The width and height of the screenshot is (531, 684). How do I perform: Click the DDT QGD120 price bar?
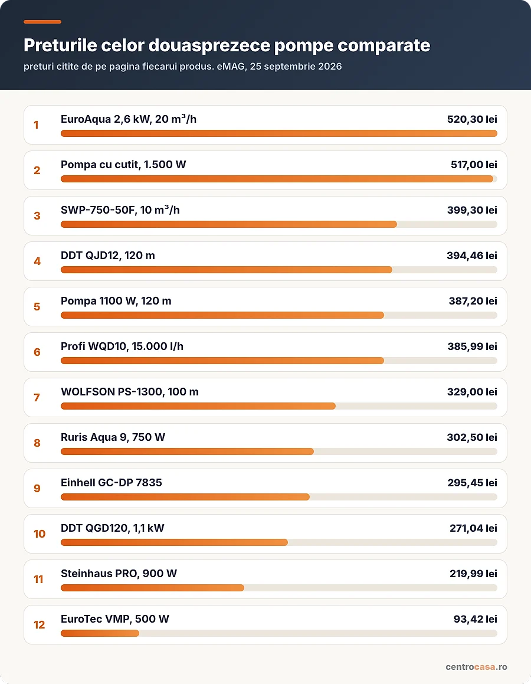click(x=279, y=543)
